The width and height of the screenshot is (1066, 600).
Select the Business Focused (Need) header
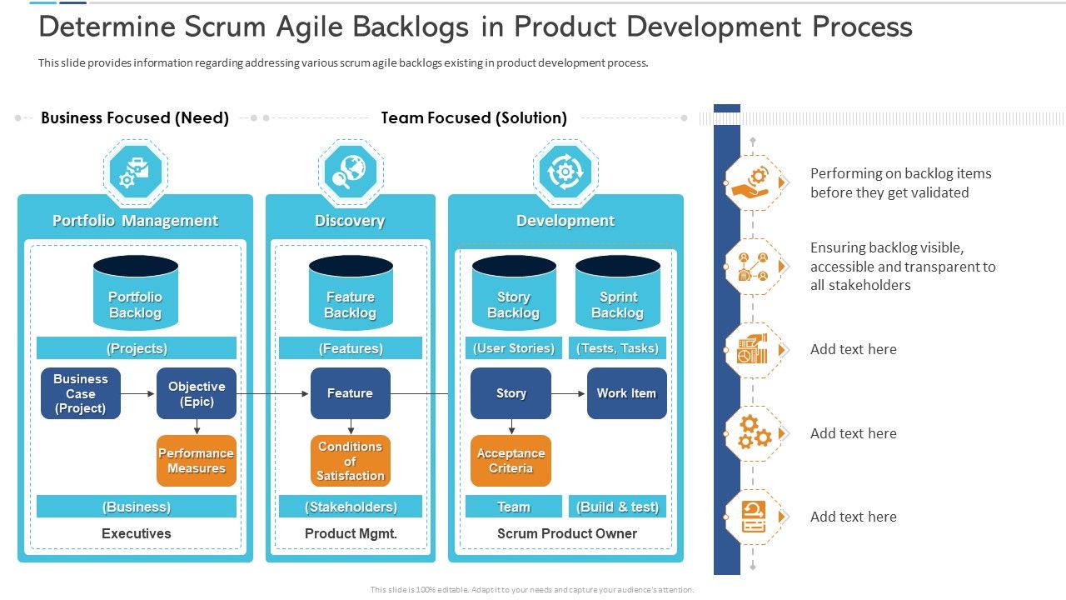point(135,117)
